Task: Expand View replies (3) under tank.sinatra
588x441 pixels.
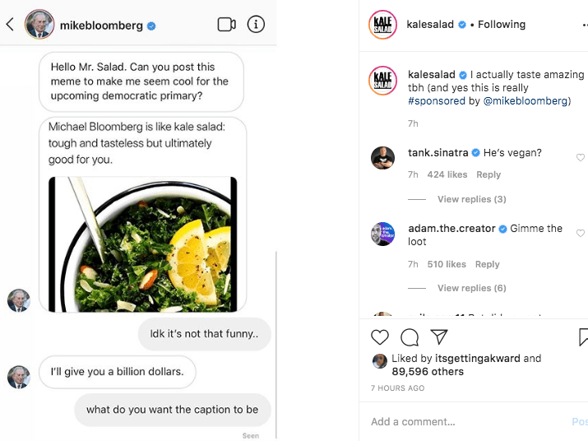Action: coord(471,199)
